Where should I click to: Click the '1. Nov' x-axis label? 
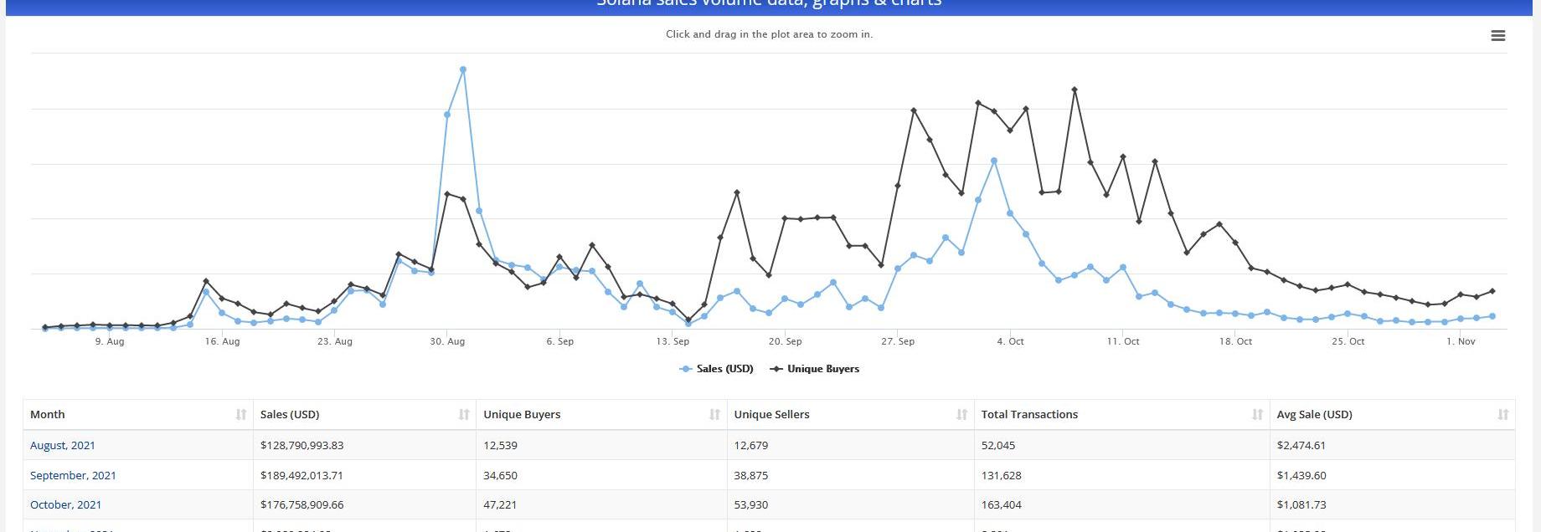pyautogui.click(x=1461, y=341)
